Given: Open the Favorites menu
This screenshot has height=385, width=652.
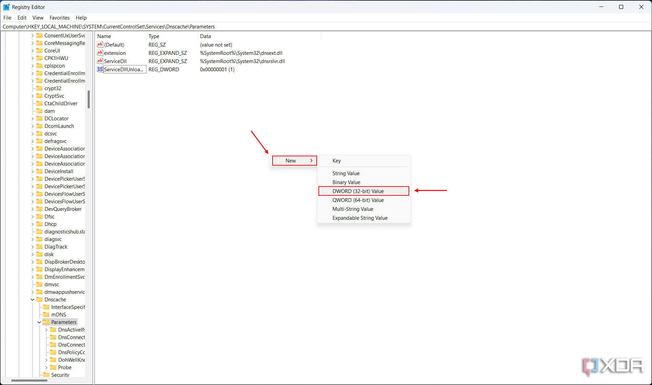Looking at the screenshot, I should pyautogui.click(x=60, y=17).
